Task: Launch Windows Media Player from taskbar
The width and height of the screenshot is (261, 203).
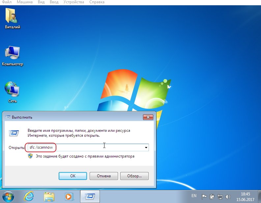Action: (69, 196)
